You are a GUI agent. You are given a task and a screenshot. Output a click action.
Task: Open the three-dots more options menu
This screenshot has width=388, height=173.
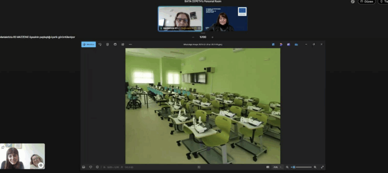130,44
